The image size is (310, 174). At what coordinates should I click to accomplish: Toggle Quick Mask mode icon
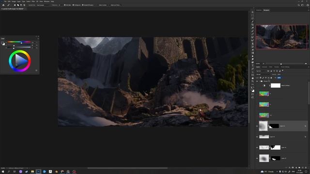[x=253, y=94]
